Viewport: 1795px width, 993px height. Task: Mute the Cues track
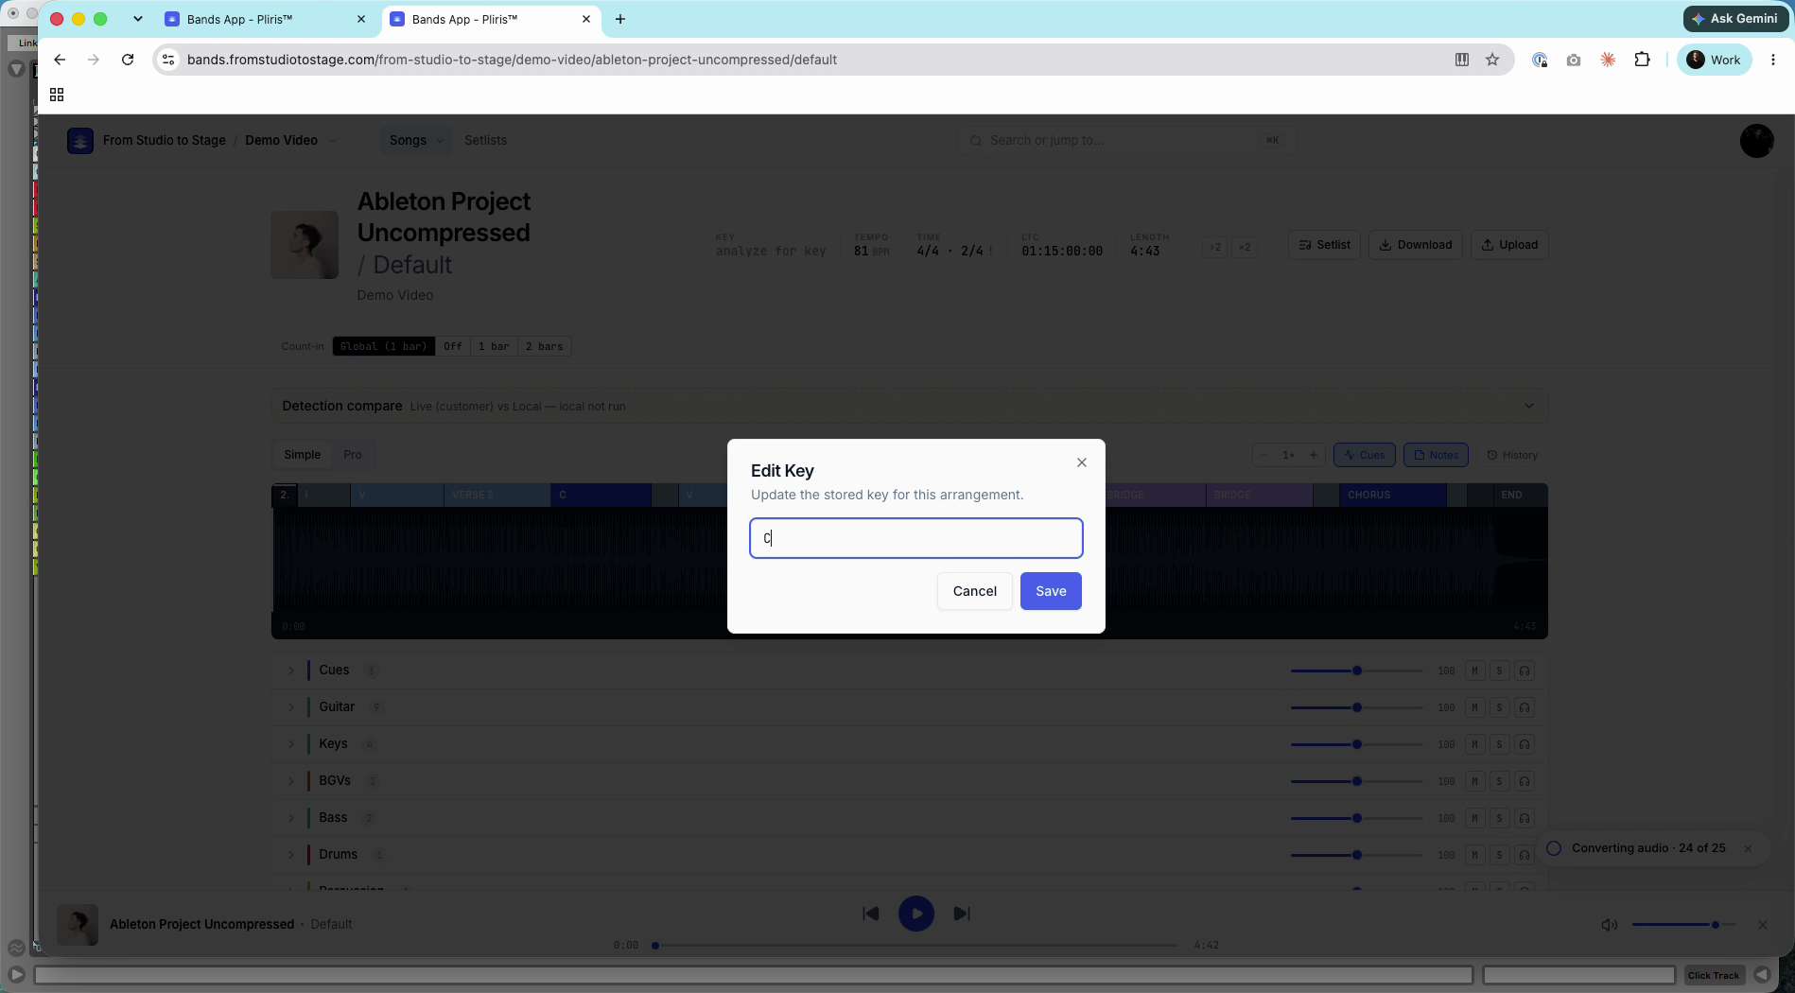point(1474,671)
